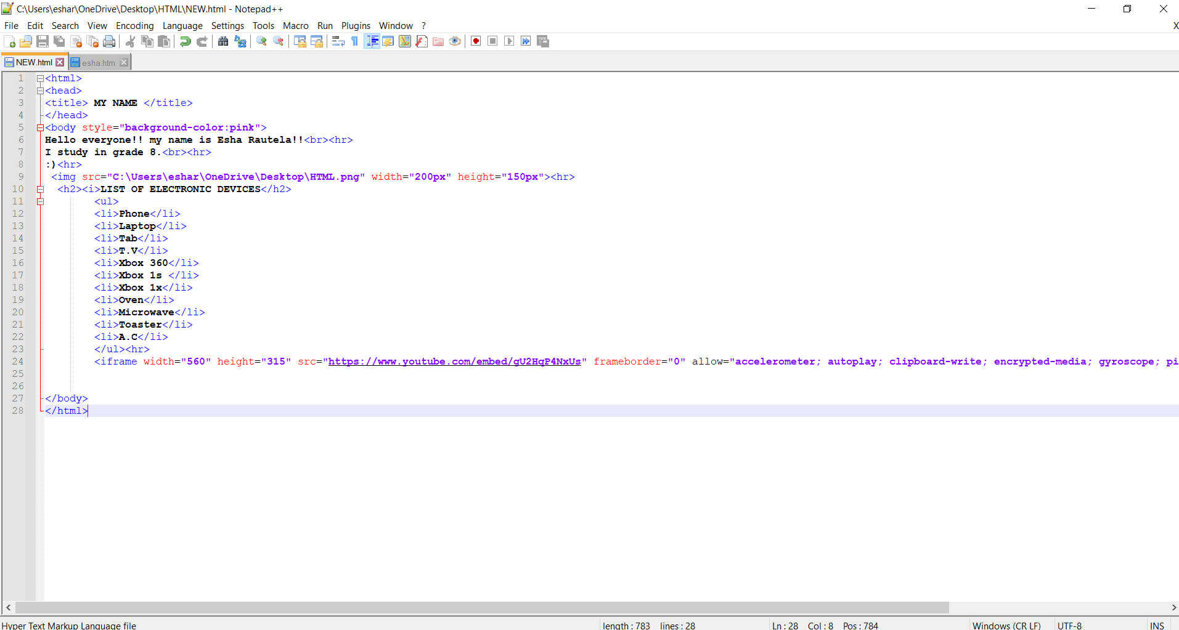Open the Macro menu
Screen dimensions: 1179x630
coord(295,25)
